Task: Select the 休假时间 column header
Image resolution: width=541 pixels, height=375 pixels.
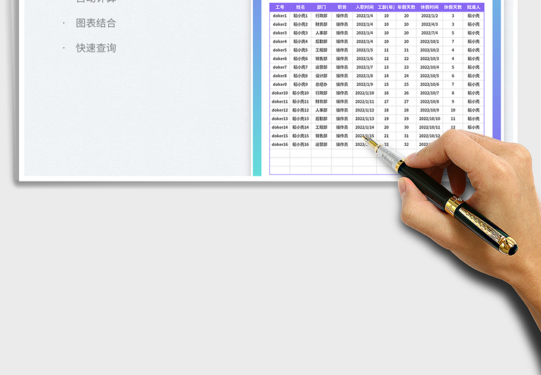Action: (x=429, y=7)
